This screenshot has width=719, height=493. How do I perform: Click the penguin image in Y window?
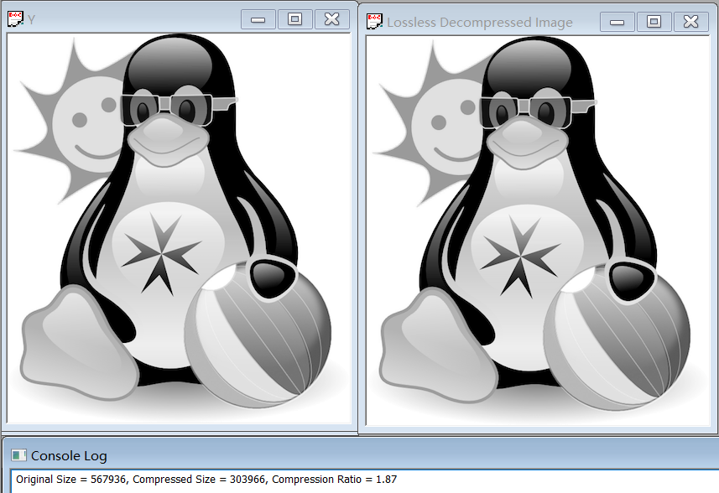coord(179,228)
